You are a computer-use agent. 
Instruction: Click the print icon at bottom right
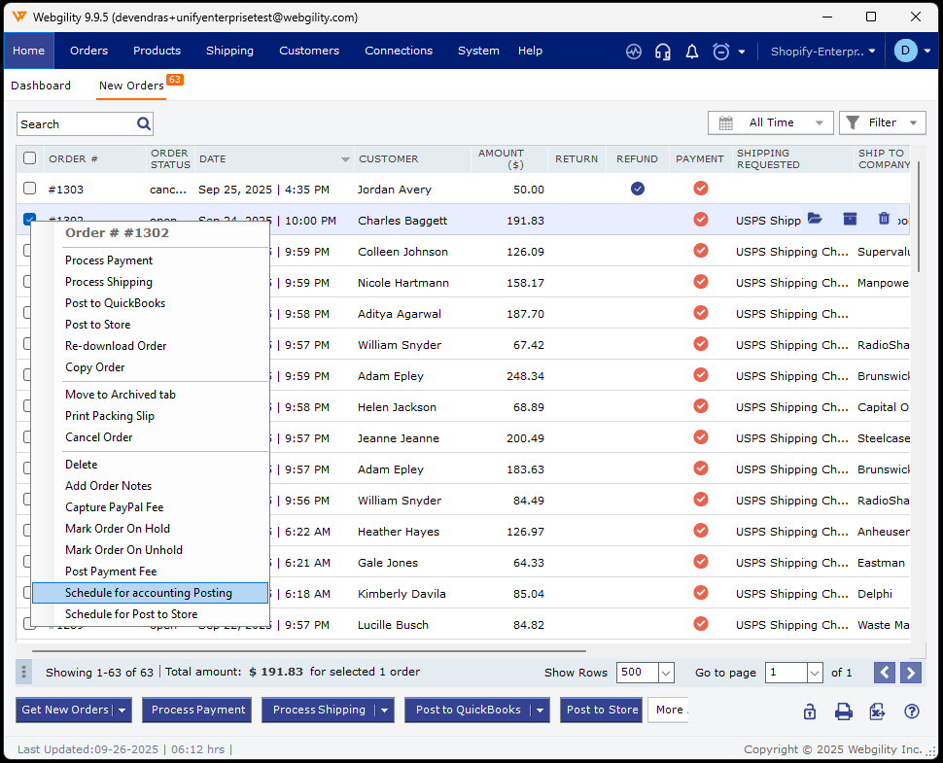[x=844, y=711]
